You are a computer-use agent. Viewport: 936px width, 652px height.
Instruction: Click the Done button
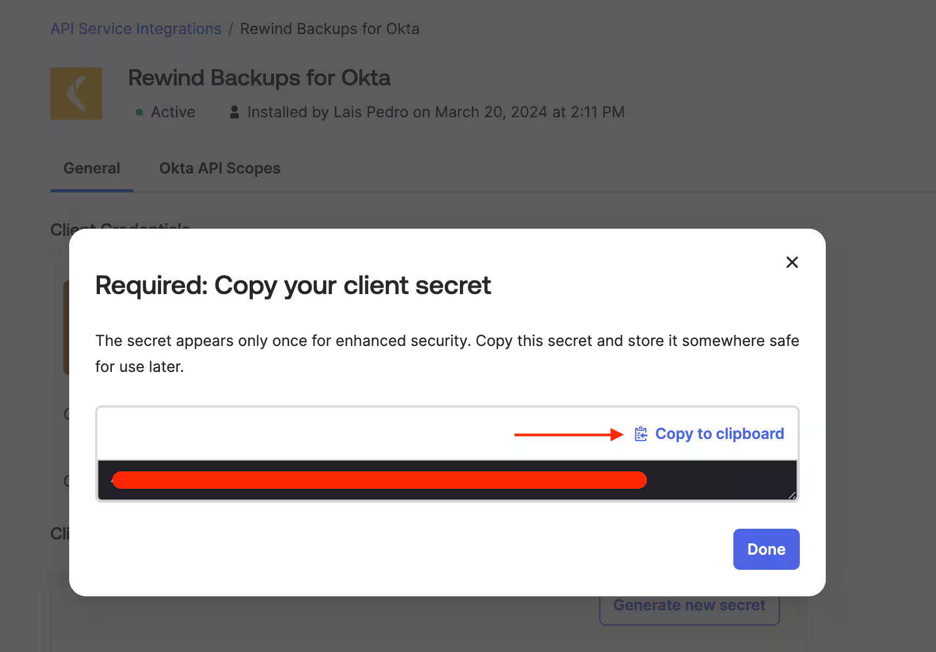click(x=766, y=549)
